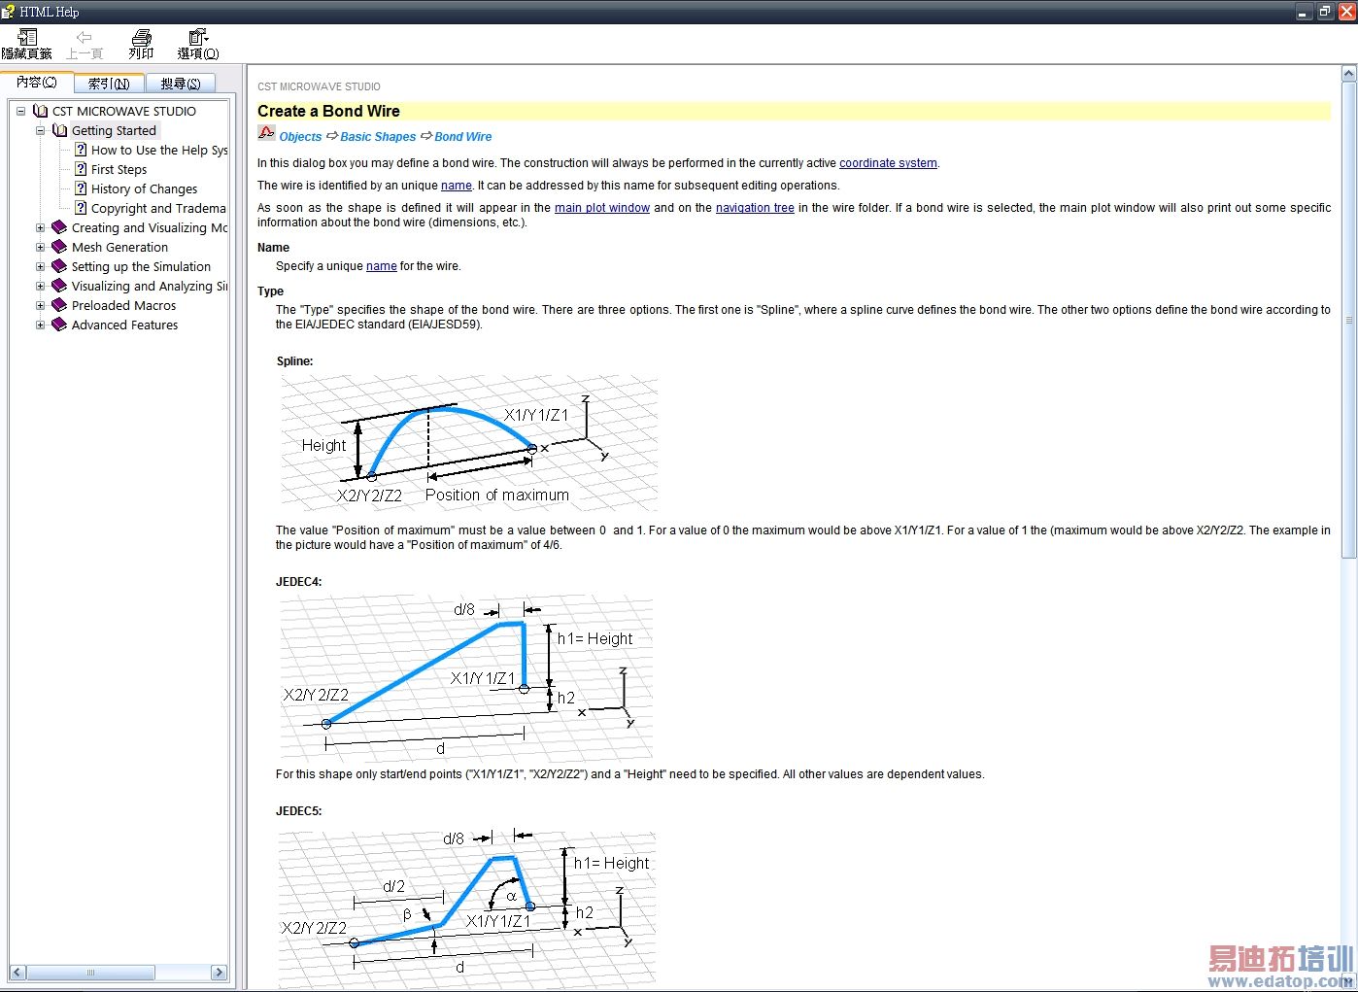Viewport: 1358px width, 992px height.
Task: Click the tree pane horizontal scrollbar thumb
Action: 90,972
